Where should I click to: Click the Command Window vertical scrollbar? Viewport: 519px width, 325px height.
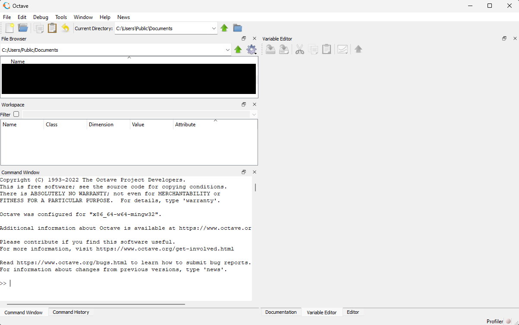(x=255, y=187)
